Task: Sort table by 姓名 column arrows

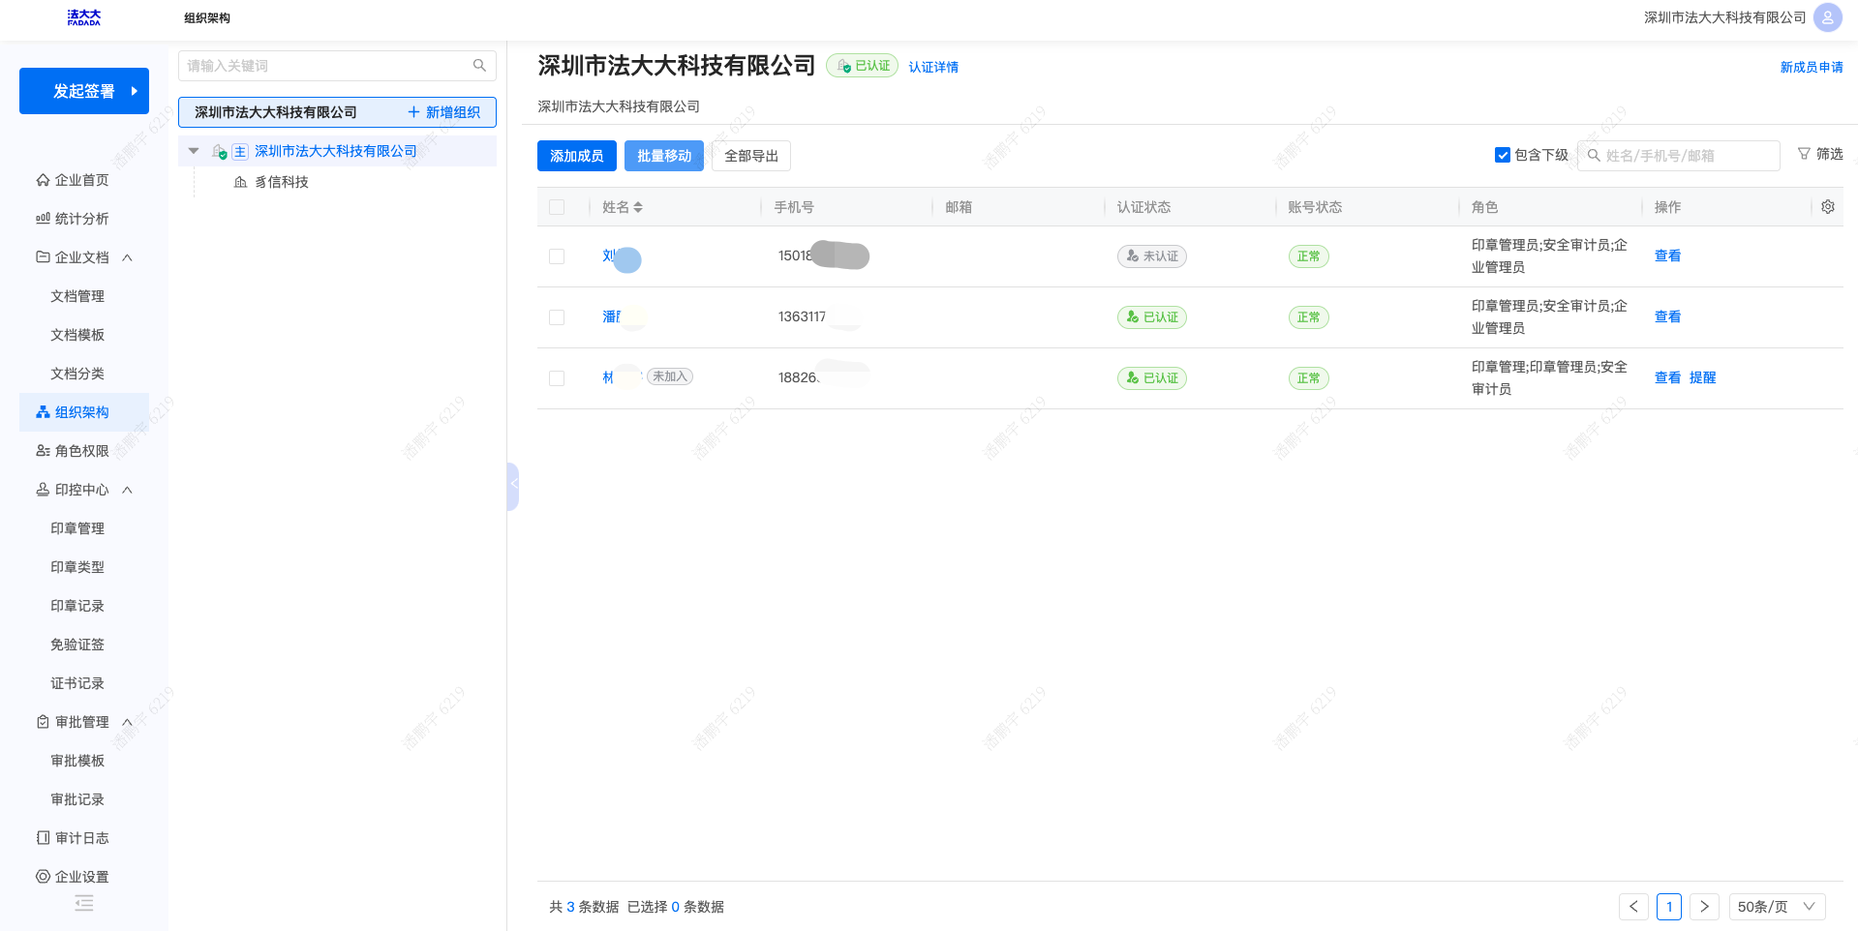Action: click(638, 207)
